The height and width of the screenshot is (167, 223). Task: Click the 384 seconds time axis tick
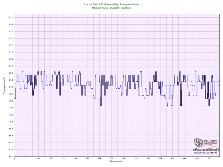160,158
